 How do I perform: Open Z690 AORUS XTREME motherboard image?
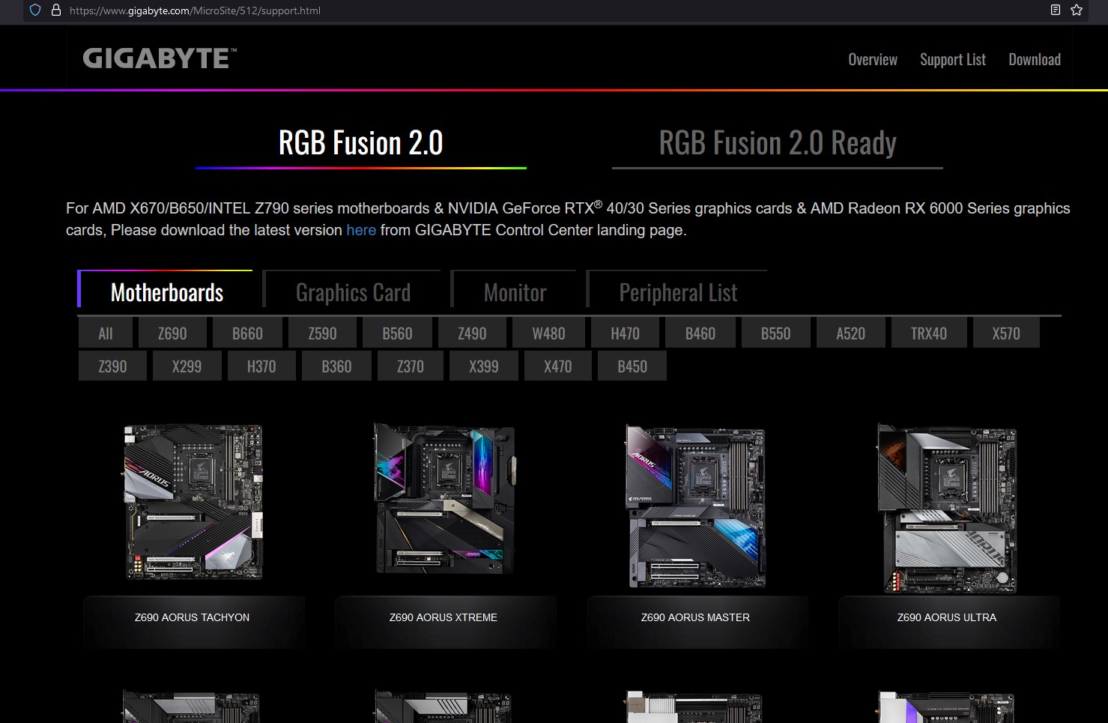(x=445, y=498)
